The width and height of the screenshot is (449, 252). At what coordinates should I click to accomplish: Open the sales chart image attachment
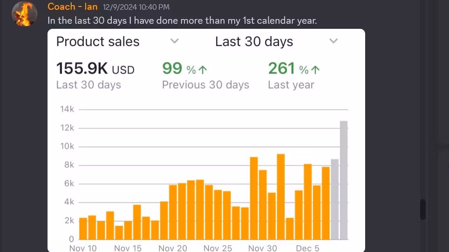coord(206,140)
